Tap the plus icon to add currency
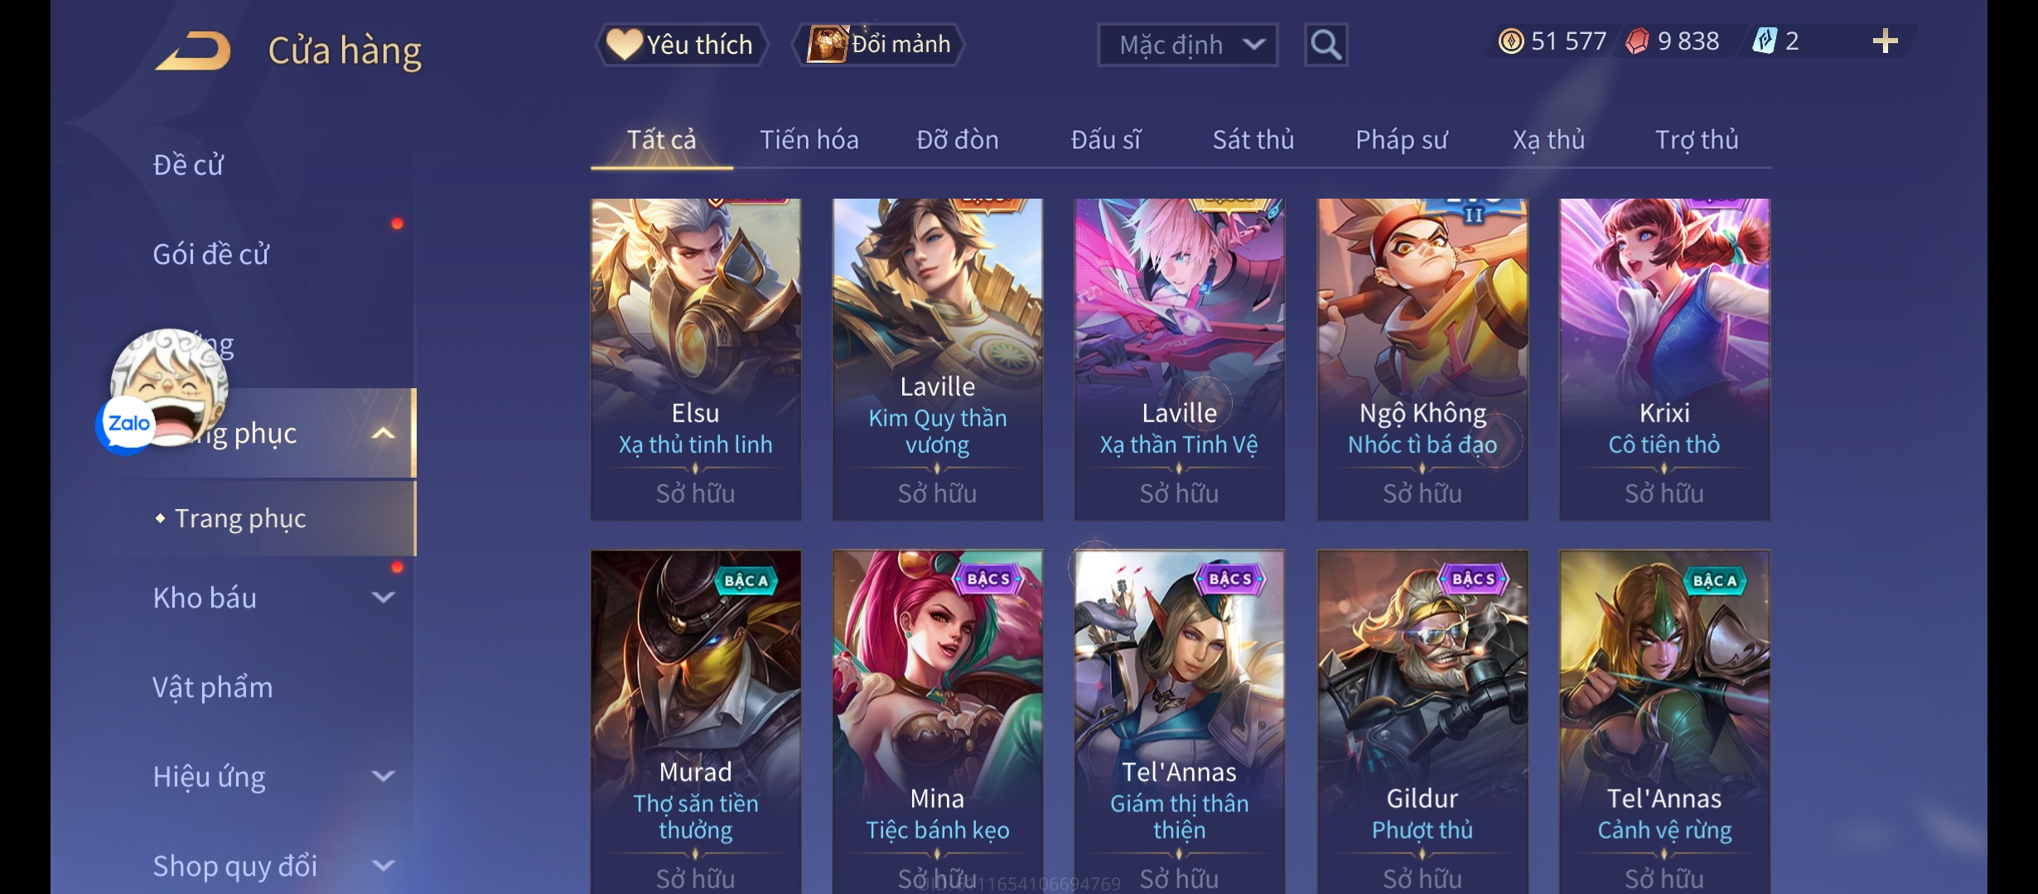2038x894 pixels. (x=1885, y=41)
